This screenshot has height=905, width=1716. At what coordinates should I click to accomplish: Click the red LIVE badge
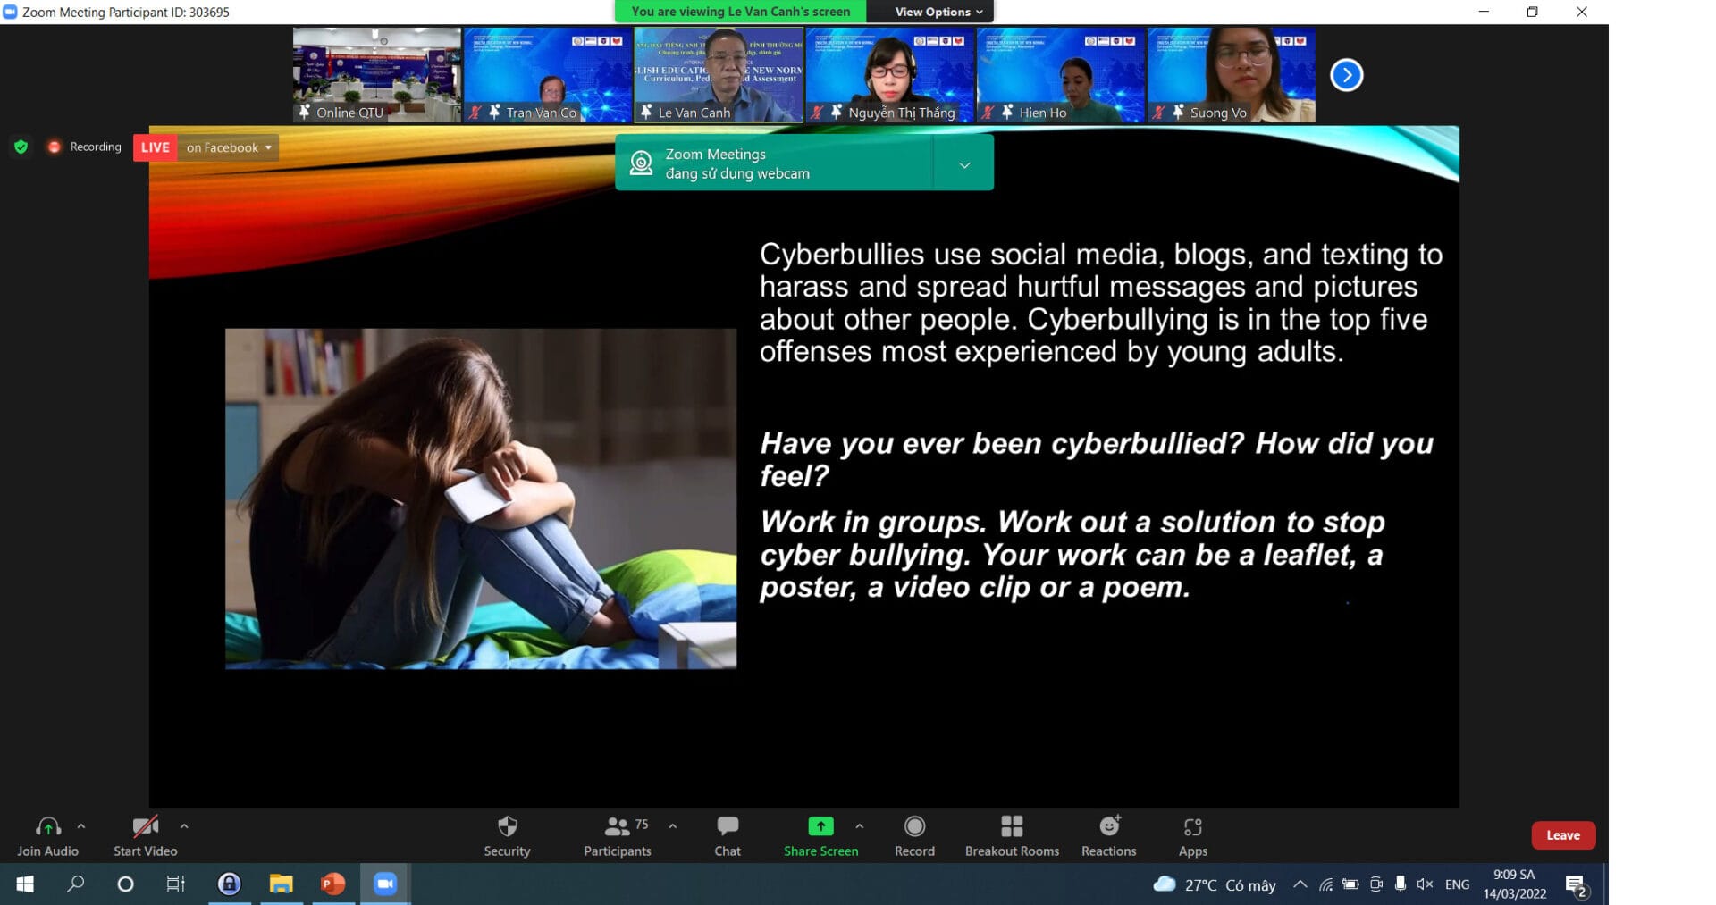pyautogui.click(x=155, y=147)
